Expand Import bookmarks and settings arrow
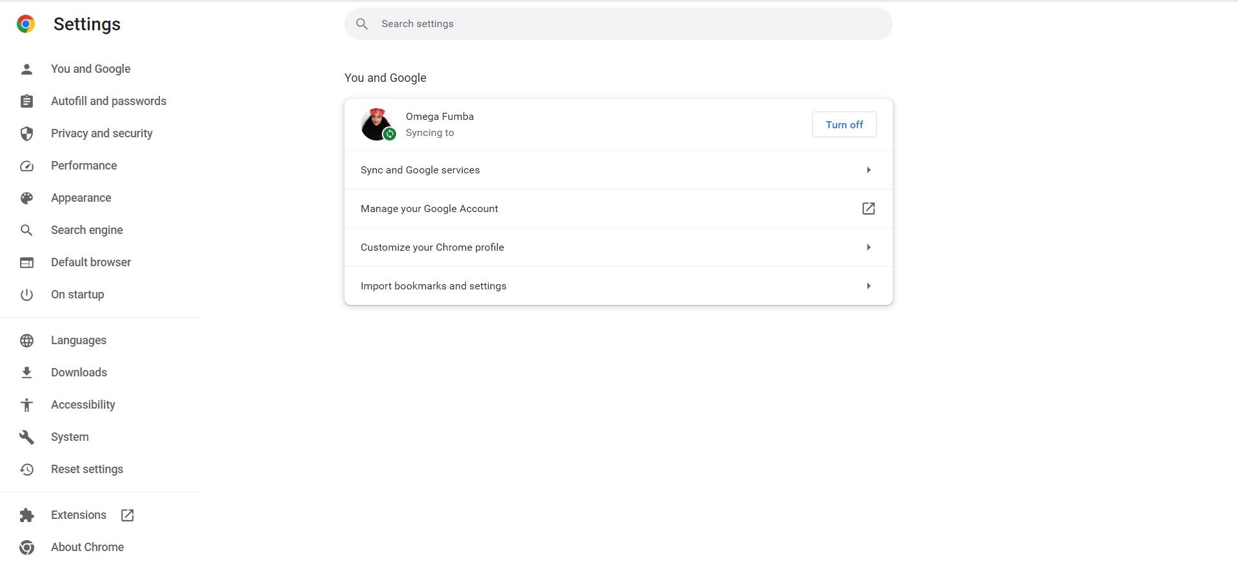The height and width of the screenshot is (573, 1238). click(x=868, y=286)
